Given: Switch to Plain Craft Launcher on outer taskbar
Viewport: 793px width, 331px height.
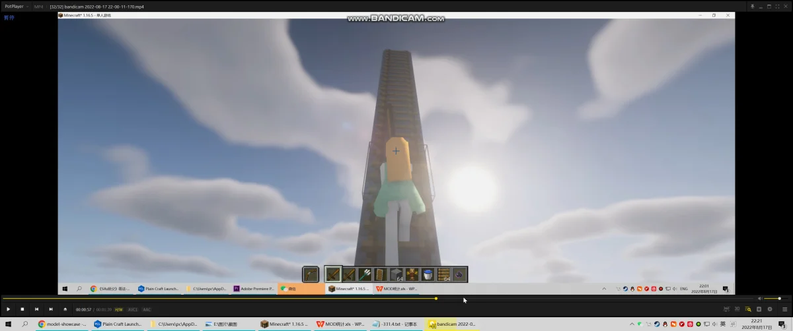Looking at the screenshot, I should click(x=118, y=324).
